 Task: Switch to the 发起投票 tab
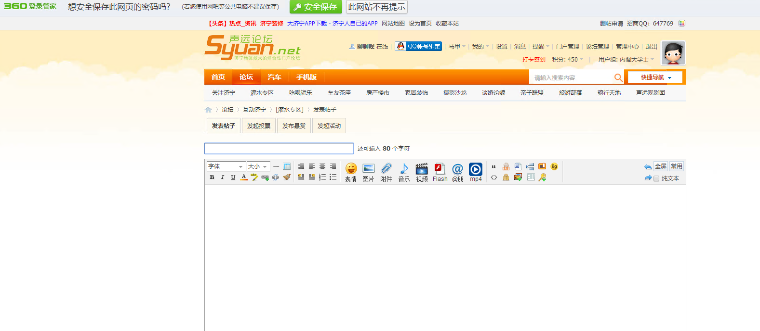click(259, 126)
